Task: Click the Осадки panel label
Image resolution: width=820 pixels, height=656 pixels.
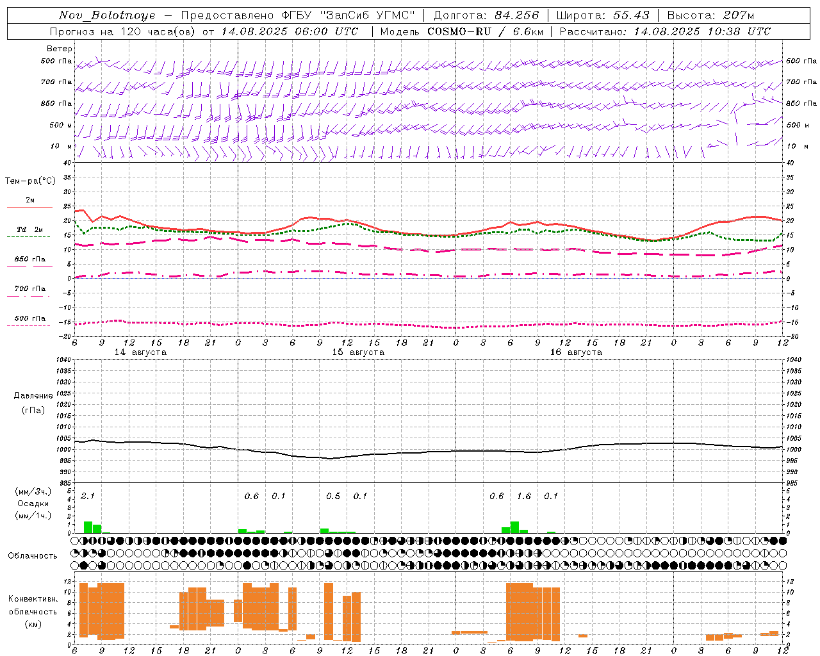Action: (33, 504)
